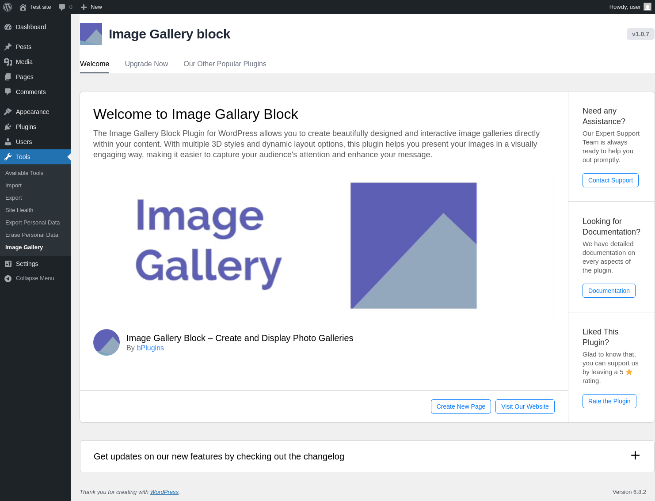This screenshot has width=655, height=501.
Task: Click the Users person icon
Action: pos(8,142)
